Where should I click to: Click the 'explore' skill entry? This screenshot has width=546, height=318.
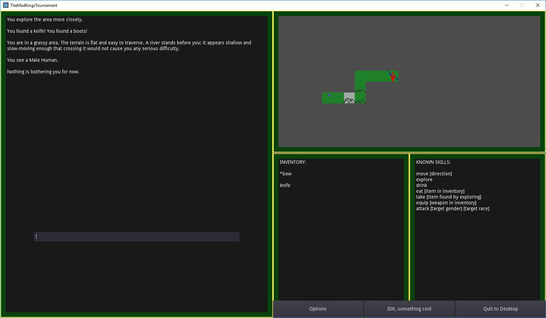tap(424, 179)
